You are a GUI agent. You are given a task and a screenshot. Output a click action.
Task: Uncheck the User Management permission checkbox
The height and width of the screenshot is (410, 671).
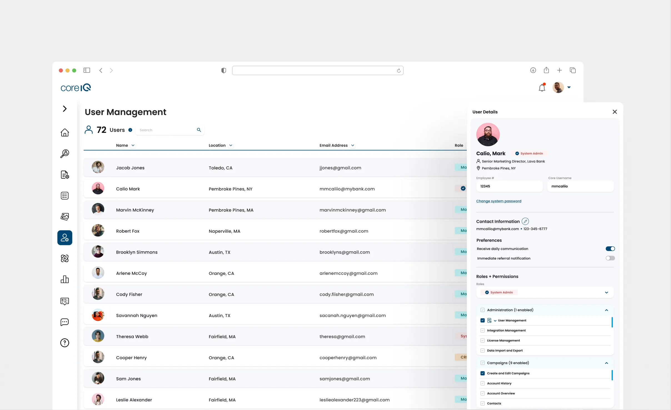point(483,320)
